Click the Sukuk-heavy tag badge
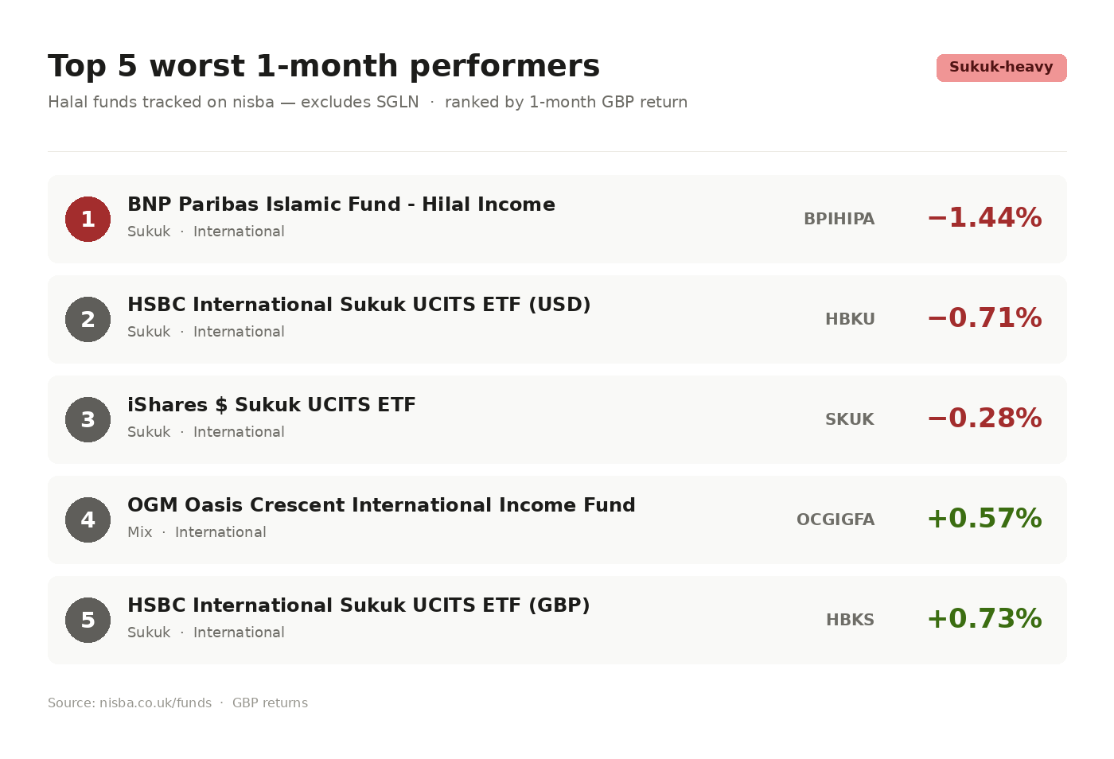The width and height of the screenshot is (1114, 759). point(1001,68)
